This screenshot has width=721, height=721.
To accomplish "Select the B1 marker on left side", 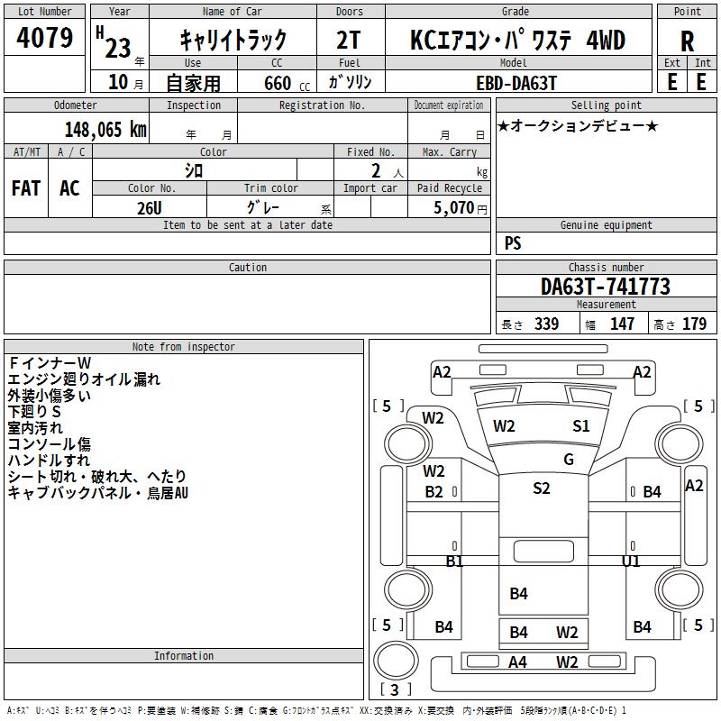I will pyautogui.click(x=454, y=561).
